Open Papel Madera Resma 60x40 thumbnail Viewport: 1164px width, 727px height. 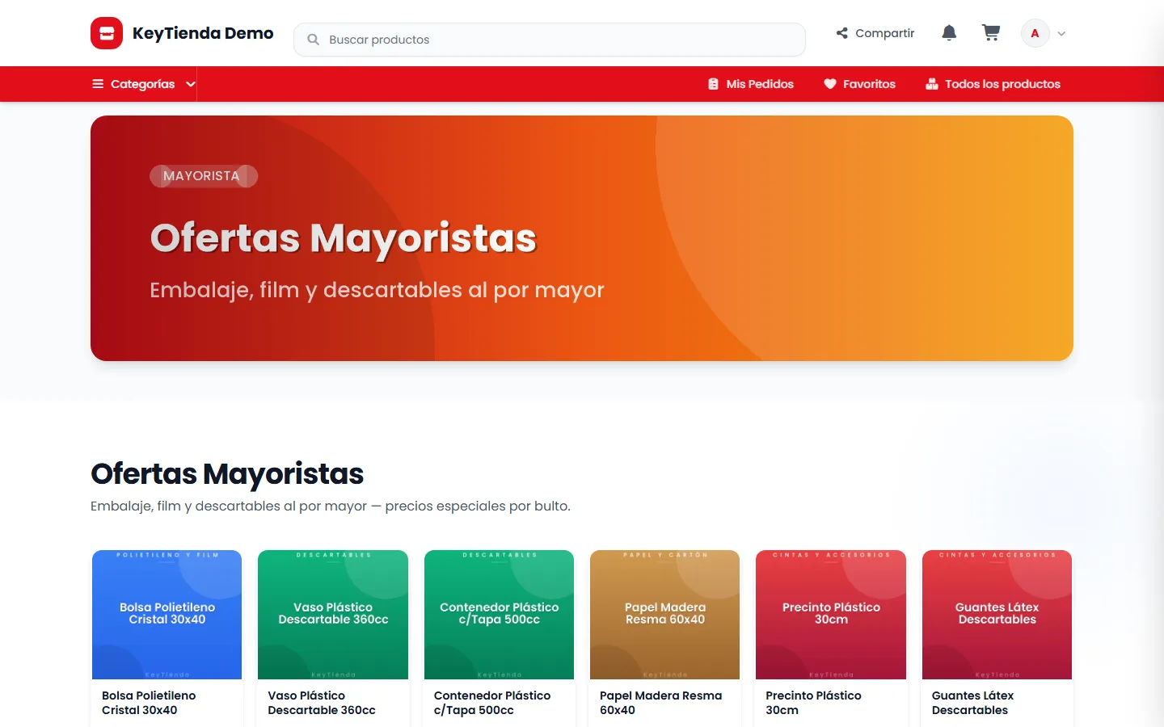pyautogui.click(x=665, y=615)
